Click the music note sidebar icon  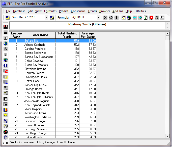(6, 55)
